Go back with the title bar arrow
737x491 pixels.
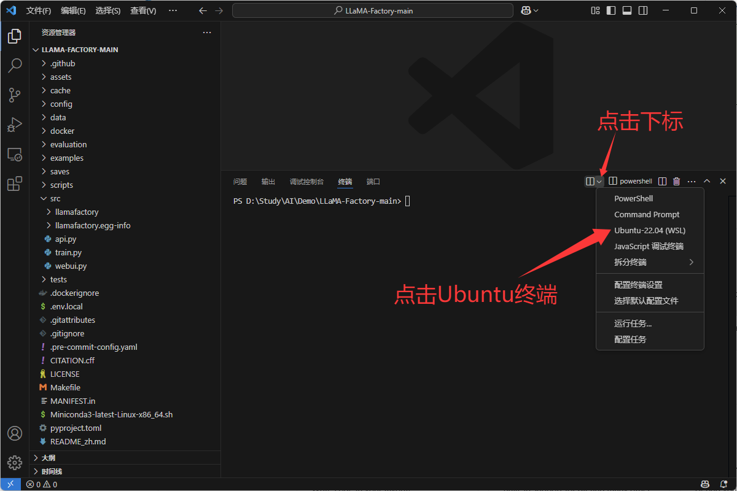pos(203,10)
